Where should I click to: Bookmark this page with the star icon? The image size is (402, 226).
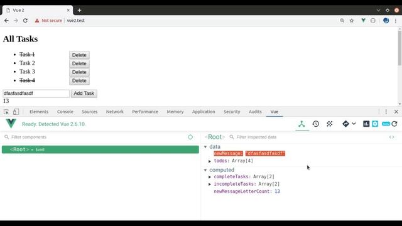[x=352, y=21]
